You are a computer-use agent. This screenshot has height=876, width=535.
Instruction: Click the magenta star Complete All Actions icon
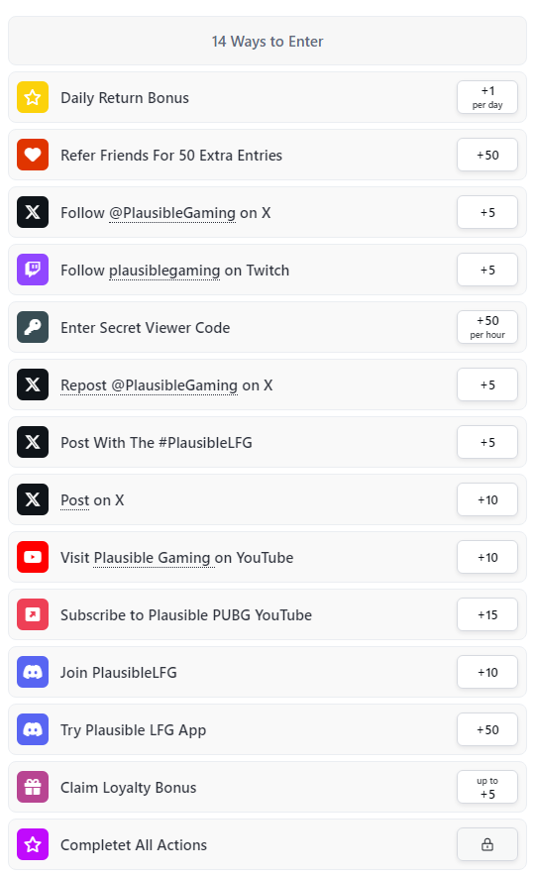[x=33, y=844]
